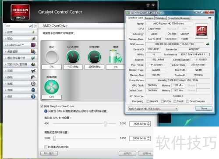
Task: Click the 400MHz GPU clock readout
Action: click(x=73, y=67)
